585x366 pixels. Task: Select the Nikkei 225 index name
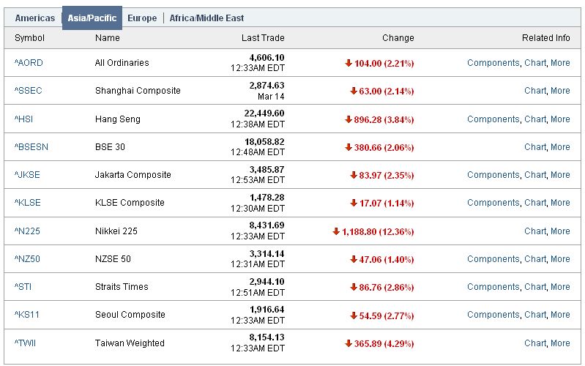click(116, 231)
